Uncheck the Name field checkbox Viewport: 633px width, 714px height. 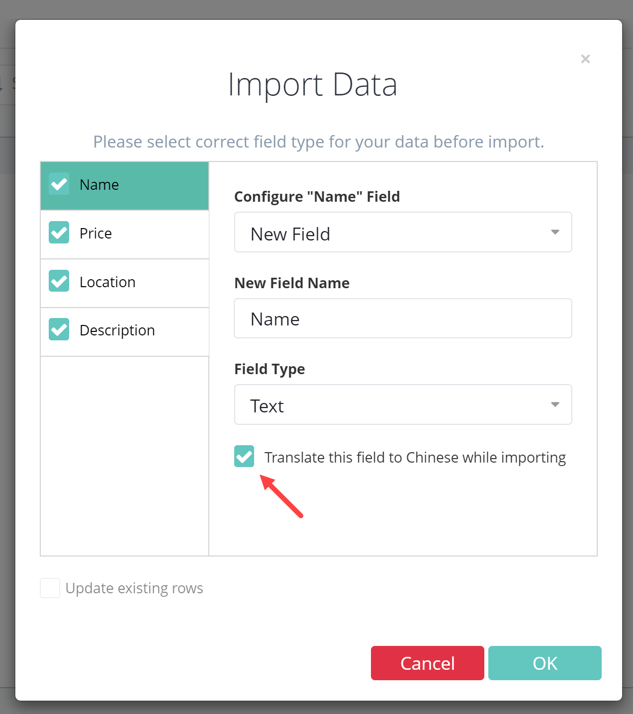point(59,184)
